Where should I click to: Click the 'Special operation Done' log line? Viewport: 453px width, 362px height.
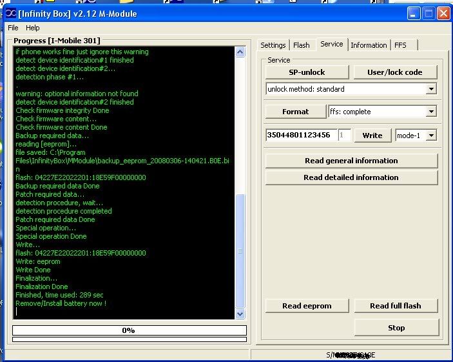click(x=51, y=236)
